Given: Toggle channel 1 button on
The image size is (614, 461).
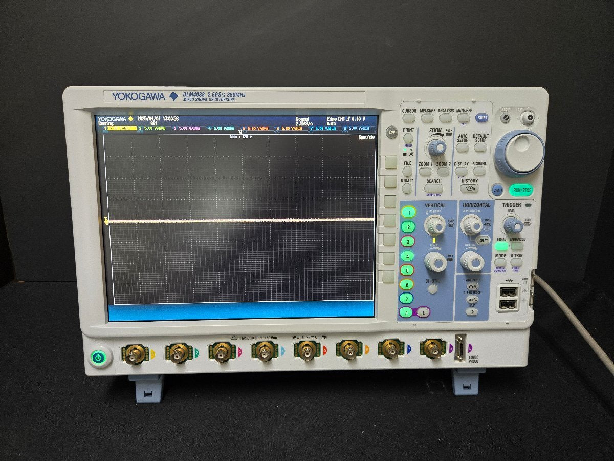Looking at the screenshot, I should (x=408, y=212).
